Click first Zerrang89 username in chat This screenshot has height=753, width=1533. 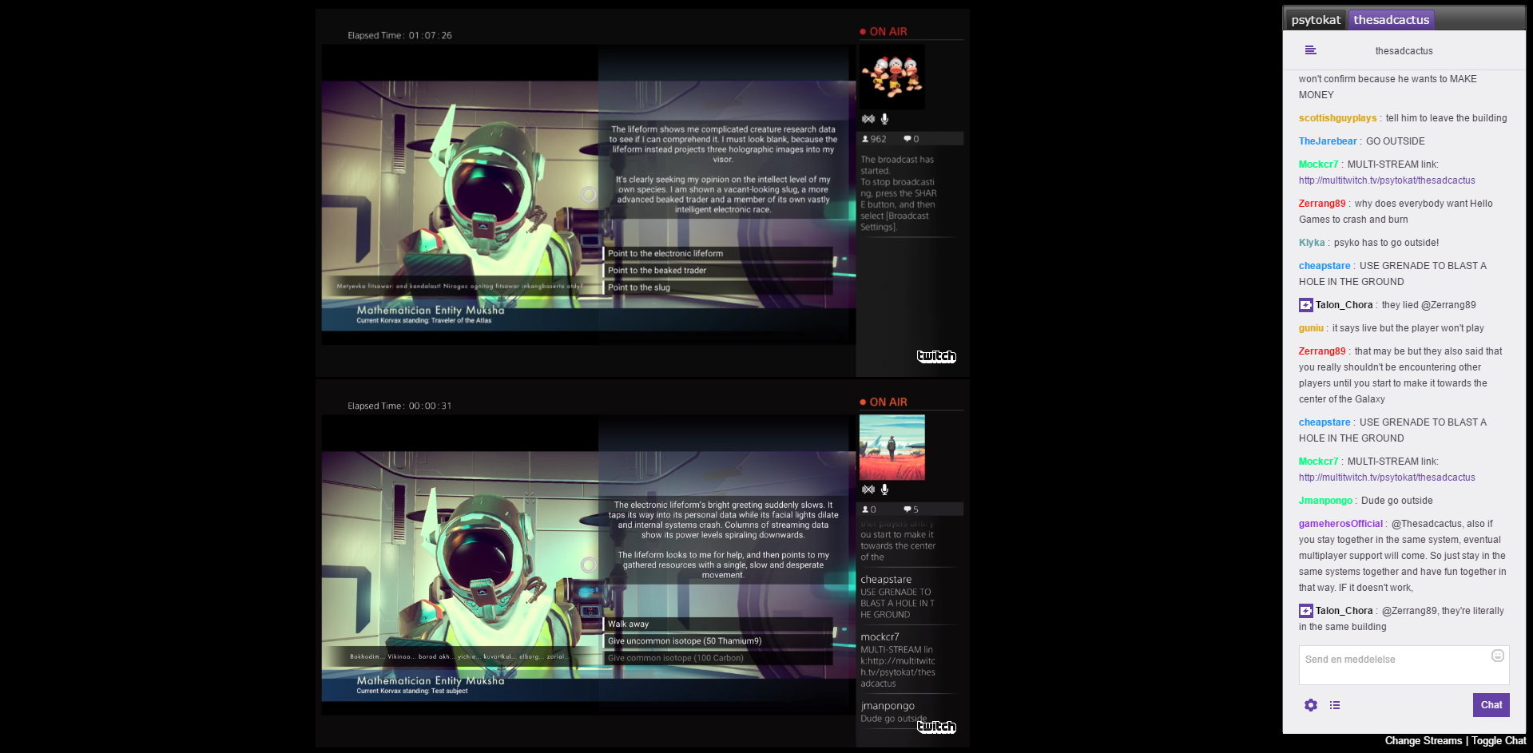point(1322,204)
